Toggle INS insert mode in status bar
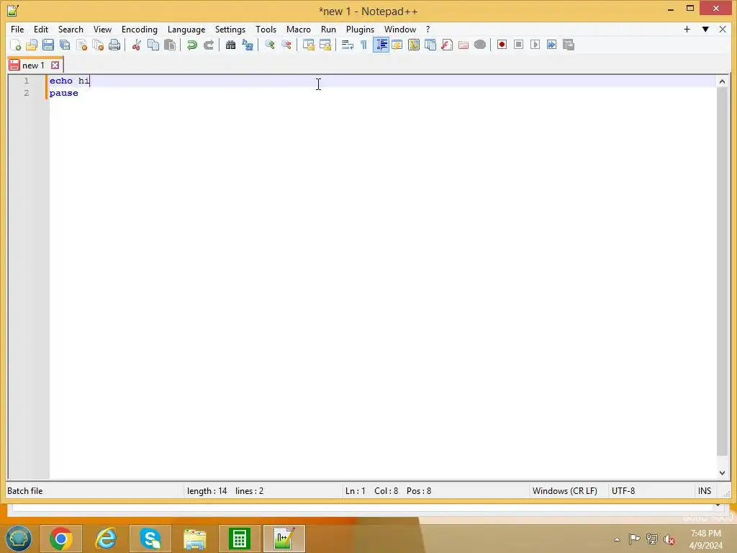737x553 pixels. [705, 491]
